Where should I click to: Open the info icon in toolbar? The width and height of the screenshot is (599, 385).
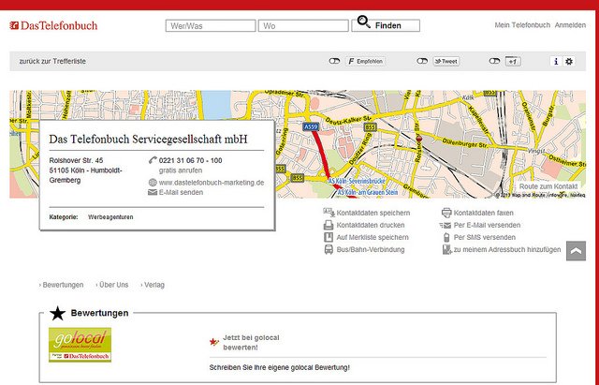pyautogui.click(x=556, y=61)
